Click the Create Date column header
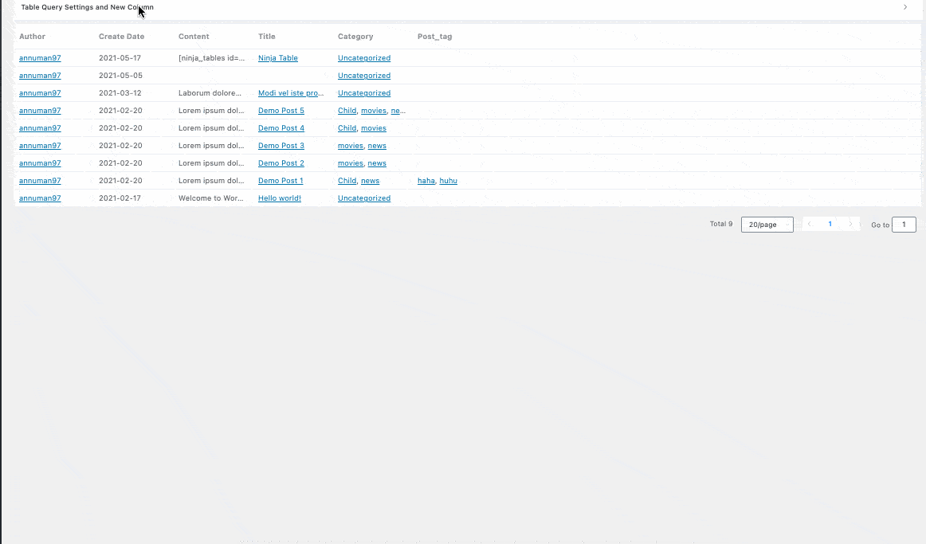926x544 pixels. (121, 37)
